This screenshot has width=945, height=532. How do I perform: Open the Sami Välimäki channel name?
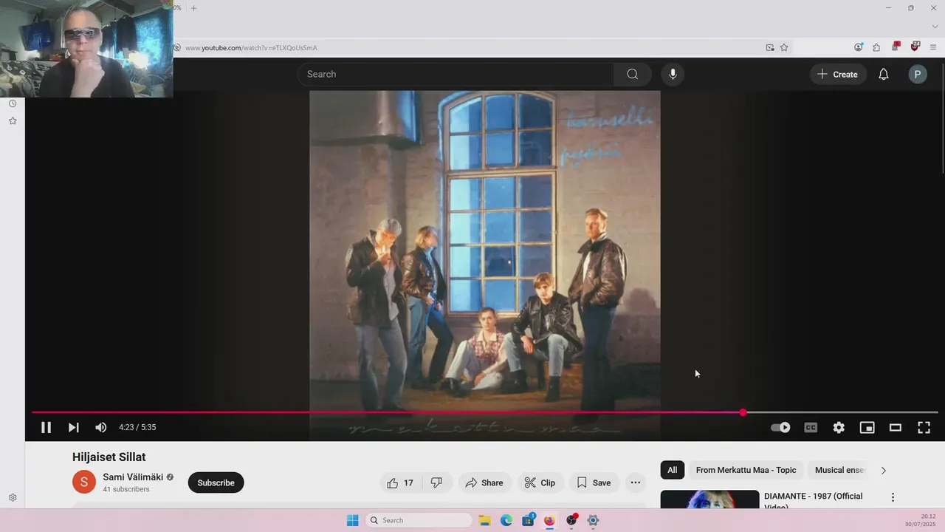tap(133, 477)
